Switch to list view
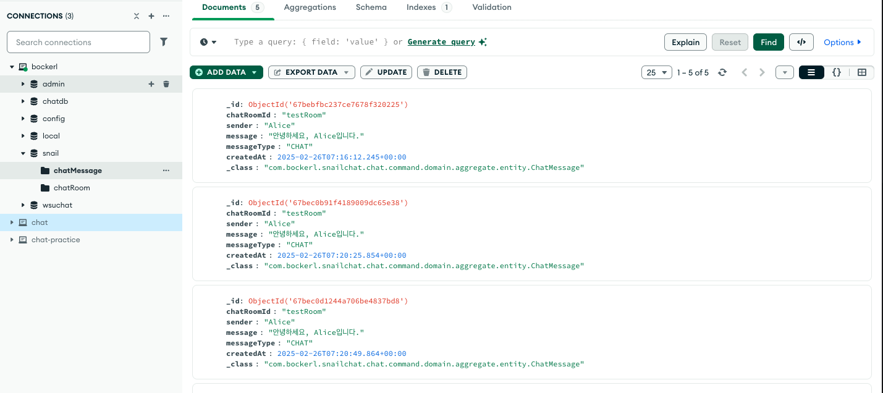This screenshot has width=883, height=393. pyautogui.click(x=811, y=72)
